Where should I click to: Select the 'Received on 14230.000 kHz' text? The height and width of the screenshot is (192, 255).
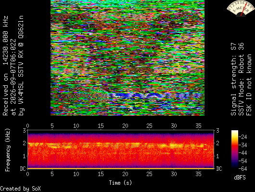[x=5, y=66]
